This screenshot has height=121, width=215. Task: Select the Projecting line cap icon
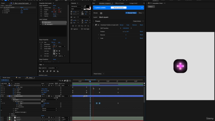coord(59,51)
